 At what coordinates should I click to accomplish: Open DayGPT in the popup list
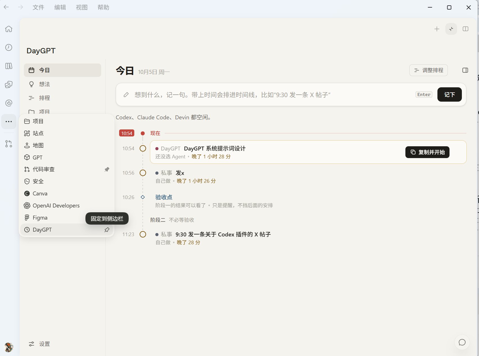click(67, 230)
